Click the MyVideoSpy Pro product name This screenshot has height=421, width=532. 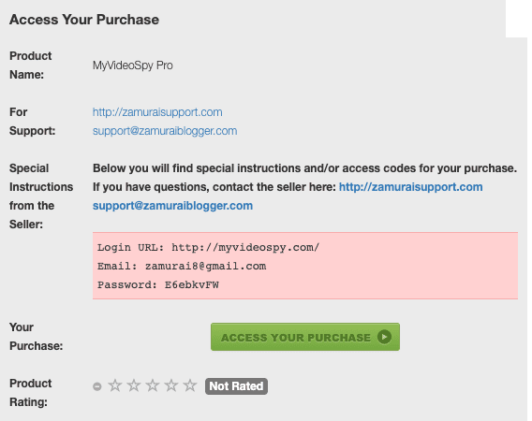tap(133, 65)
